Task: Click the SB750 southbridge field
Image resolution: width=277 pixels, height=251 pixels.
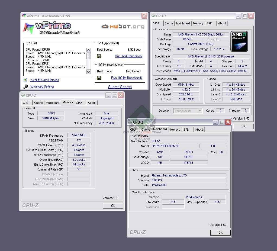Action: pyautogui.click(x=189, y=157)
